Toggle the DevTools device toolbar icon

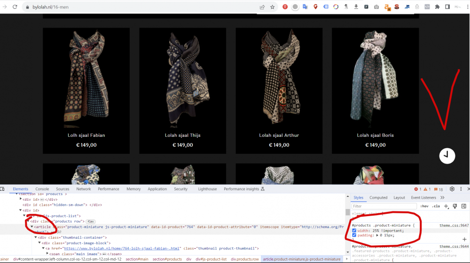click(x=2, y=189)
